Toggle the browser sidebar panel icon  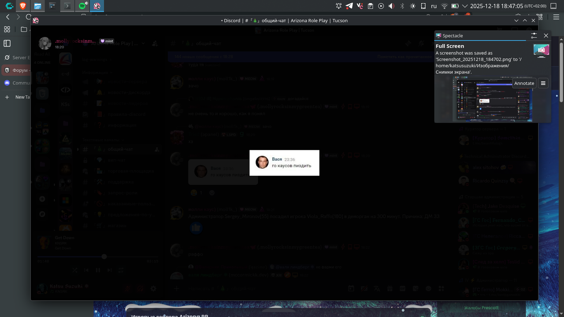tap(7, 44)
